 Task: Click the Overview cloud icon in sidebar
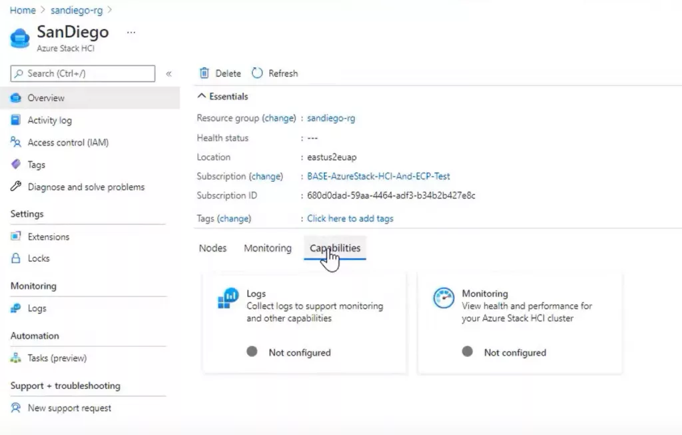[16, 98]
